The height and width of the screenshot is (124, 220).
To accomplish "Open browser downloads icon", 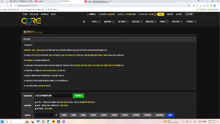I will click(x=201, y=5).
